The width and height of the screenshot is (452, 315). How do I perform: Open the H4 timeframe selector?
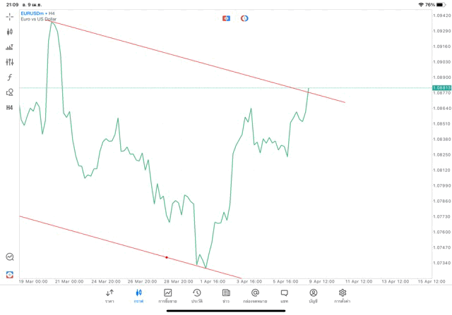coord(10,107)
